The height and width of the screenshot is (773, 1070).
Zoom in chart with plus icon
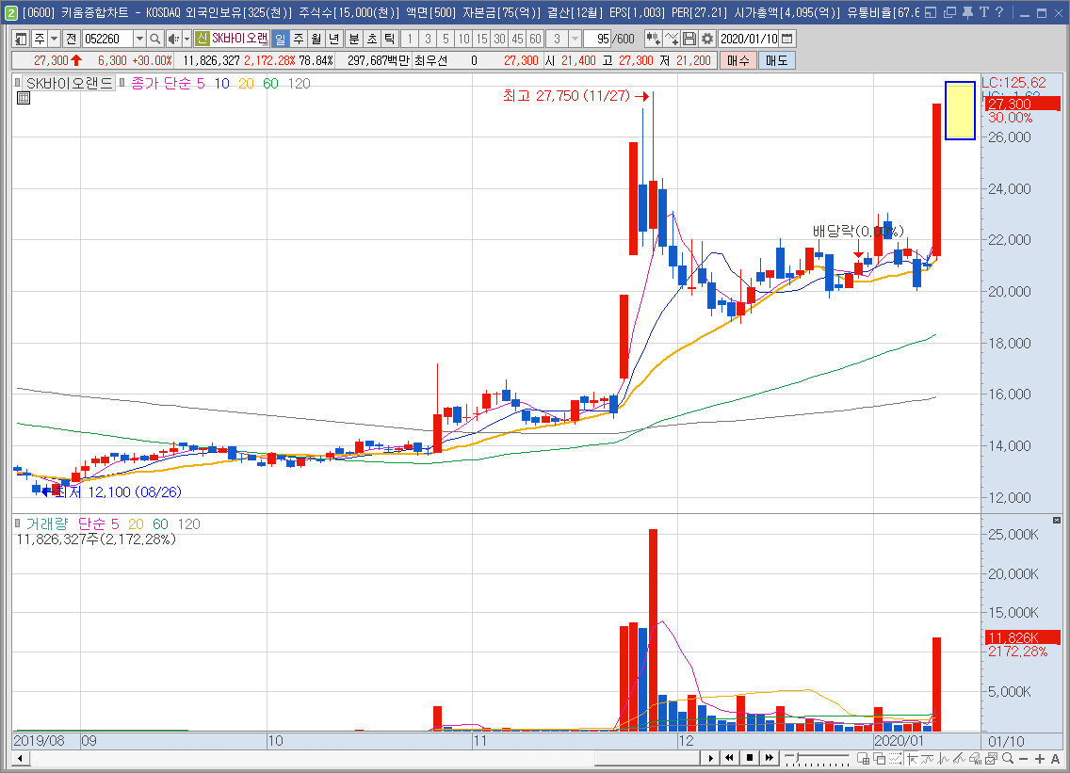point(1039,759)
